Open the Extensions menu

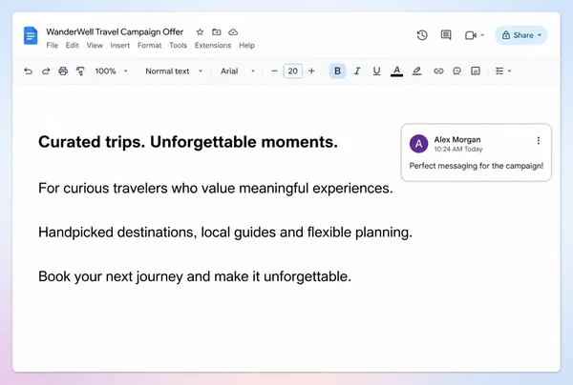pyautogui.click(x=213, y=46)
